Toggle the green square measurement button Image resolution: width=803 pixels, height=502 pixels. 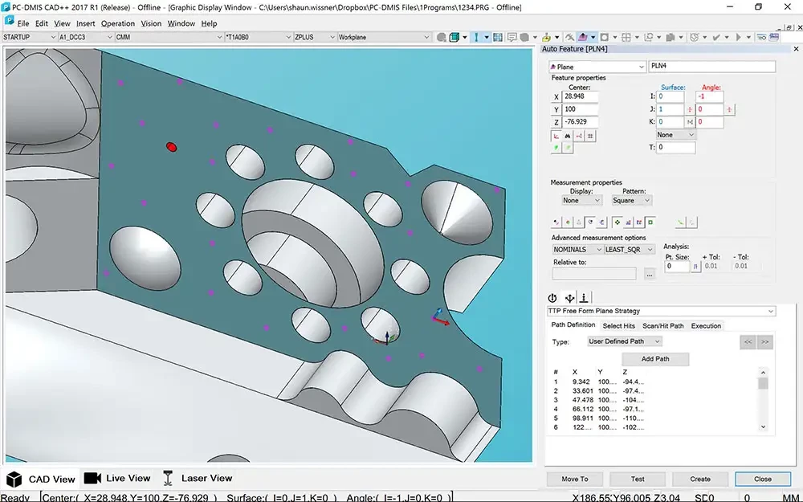point(650,222)
